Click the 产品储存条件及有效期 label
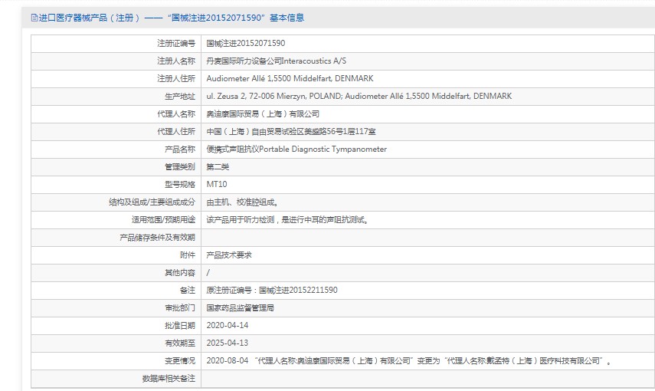 (158, 238)
